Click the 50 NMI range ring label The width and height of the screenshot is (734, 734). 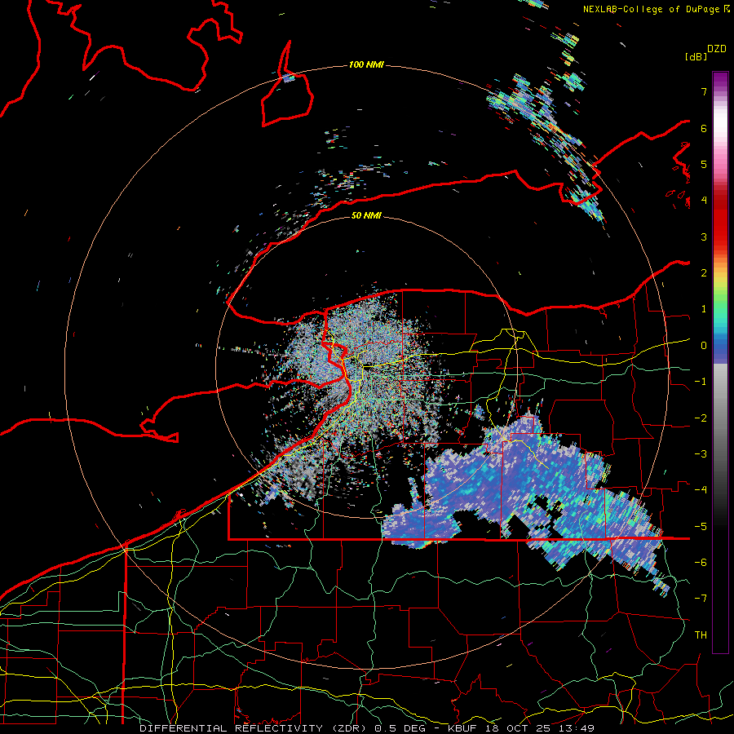click(x=366, y=215)
